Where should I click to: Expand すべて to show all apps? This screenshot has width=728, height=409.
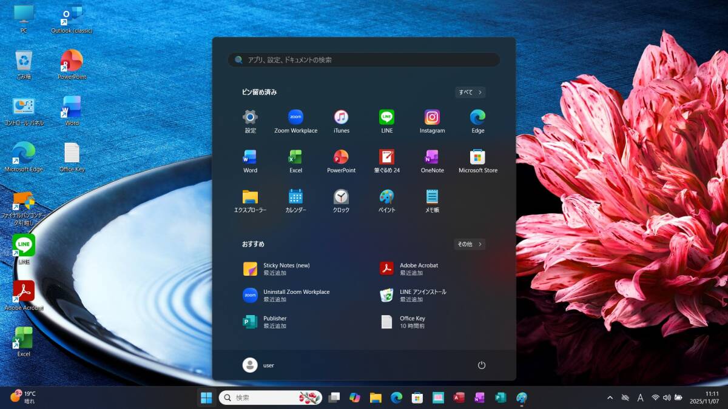point(470,92)
